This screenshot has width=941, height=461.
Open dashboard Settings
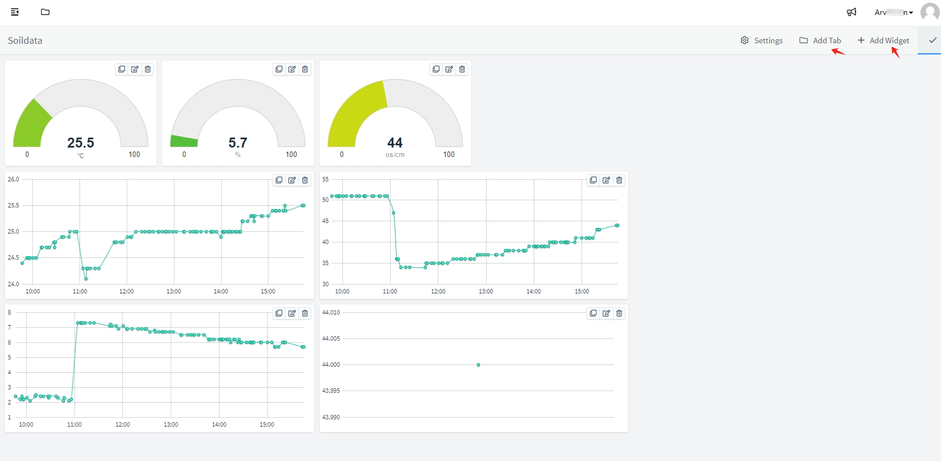(761, 40)
